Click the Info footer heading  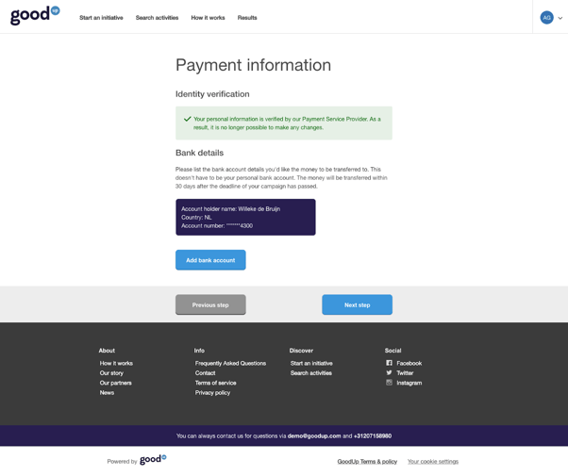[199, 351]
